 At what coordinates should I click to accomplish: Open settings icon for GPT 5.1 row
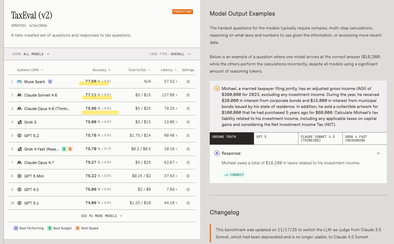click(x=188, y=203)
